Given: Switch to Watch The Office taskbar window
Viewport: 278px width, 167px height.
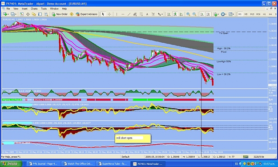Looking at the screenshot, I should point(78,164).
